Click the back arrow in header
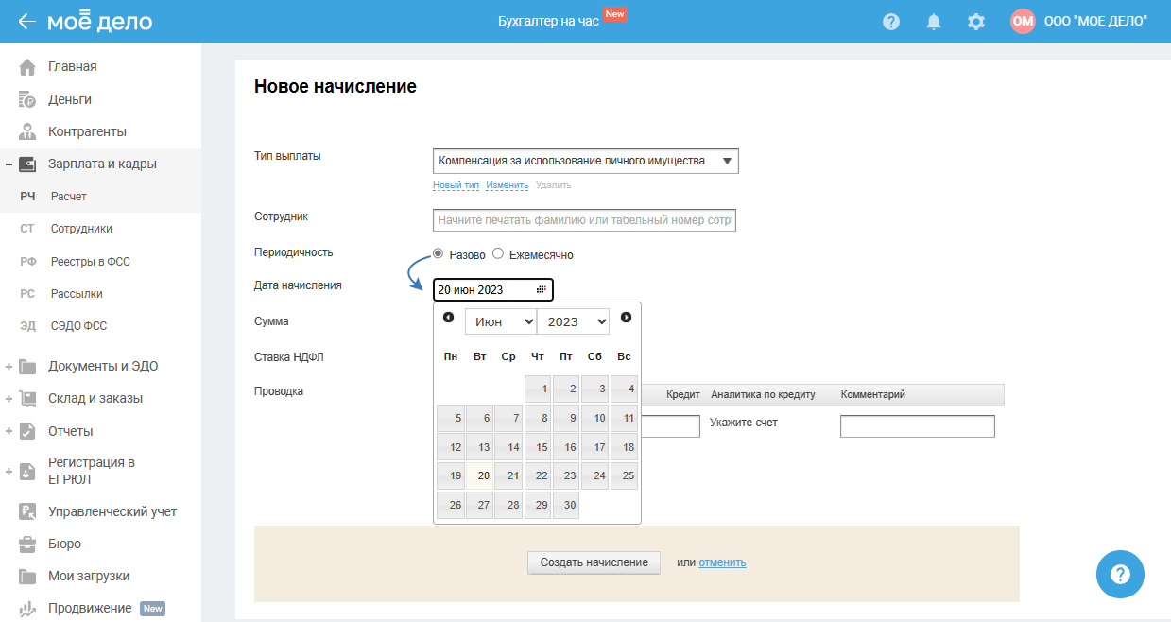Screen dimensions: 1171x622 [26, 22]
